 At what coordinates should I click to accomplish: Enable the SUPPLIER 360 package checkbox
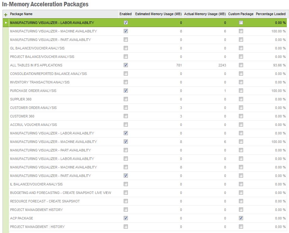pos(126,99)
